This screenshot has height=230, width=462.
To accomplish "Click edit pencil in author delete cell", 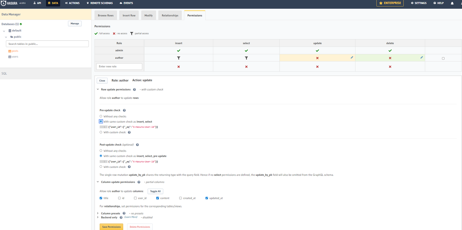I will pos(421,57).
